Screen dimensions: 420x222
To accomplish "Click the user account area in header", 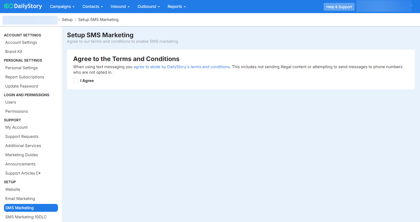I will pos(384,6).
